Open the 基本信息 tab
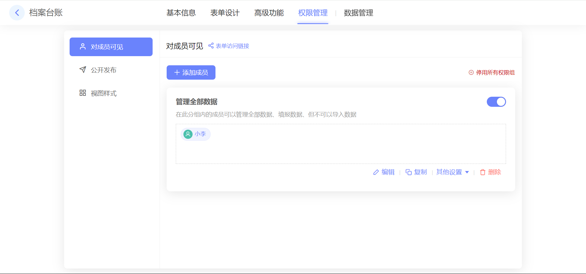The width and height of the screenshot is (586, 274). coord(181,13)
